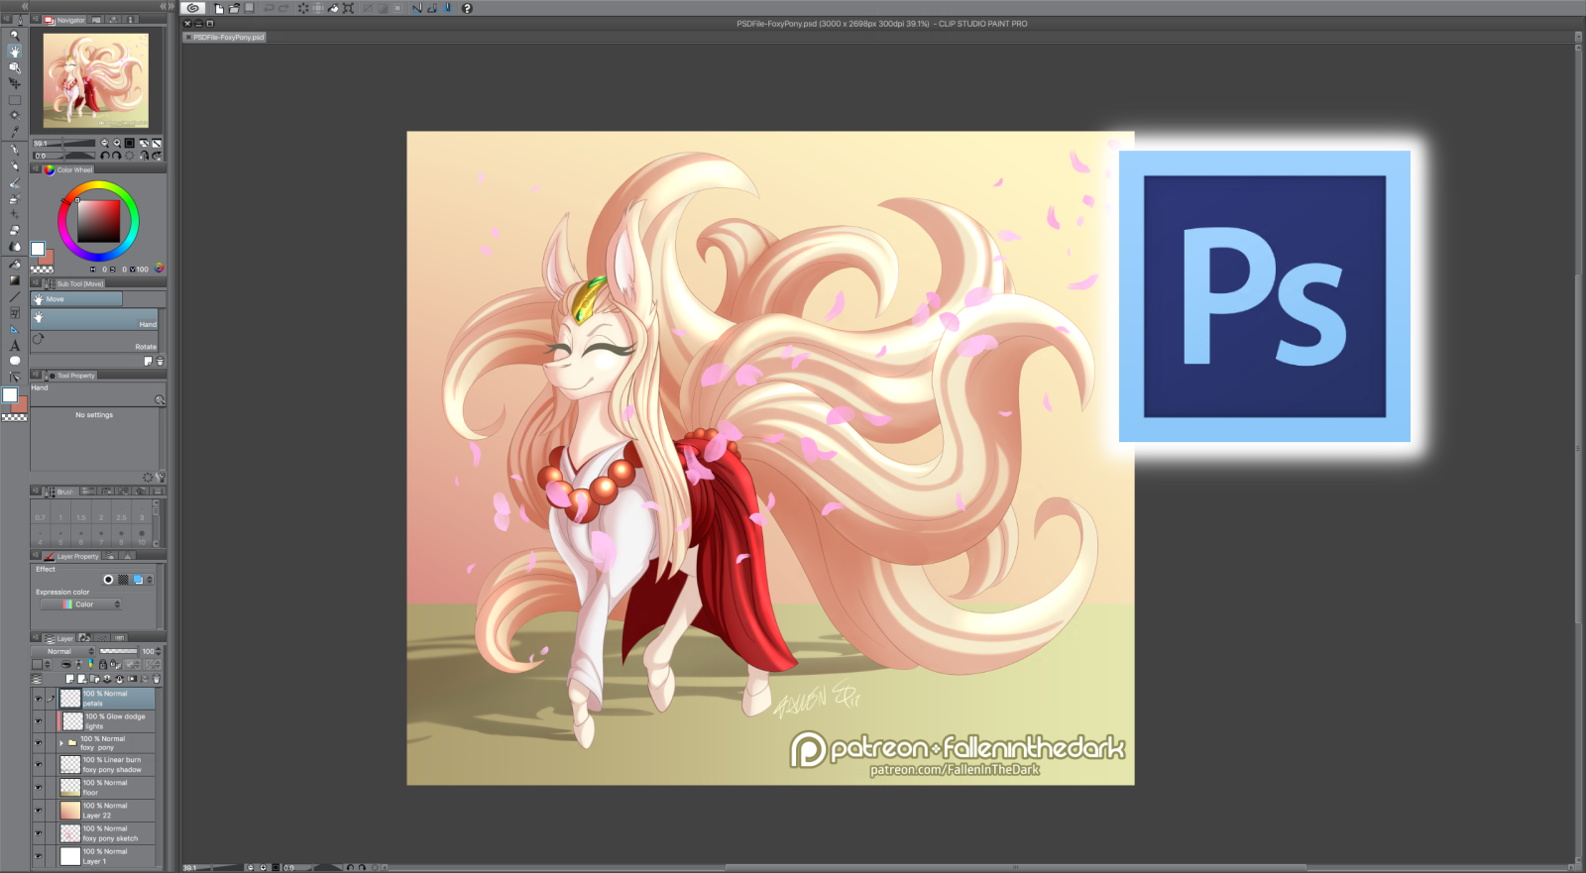This screenshot has width=1586, height=873.
Task: Select the Move sub tool group
Action: point(76,299)
